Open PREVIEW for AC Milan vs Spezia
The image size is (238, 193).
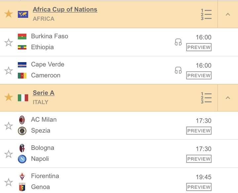(199, 131)
